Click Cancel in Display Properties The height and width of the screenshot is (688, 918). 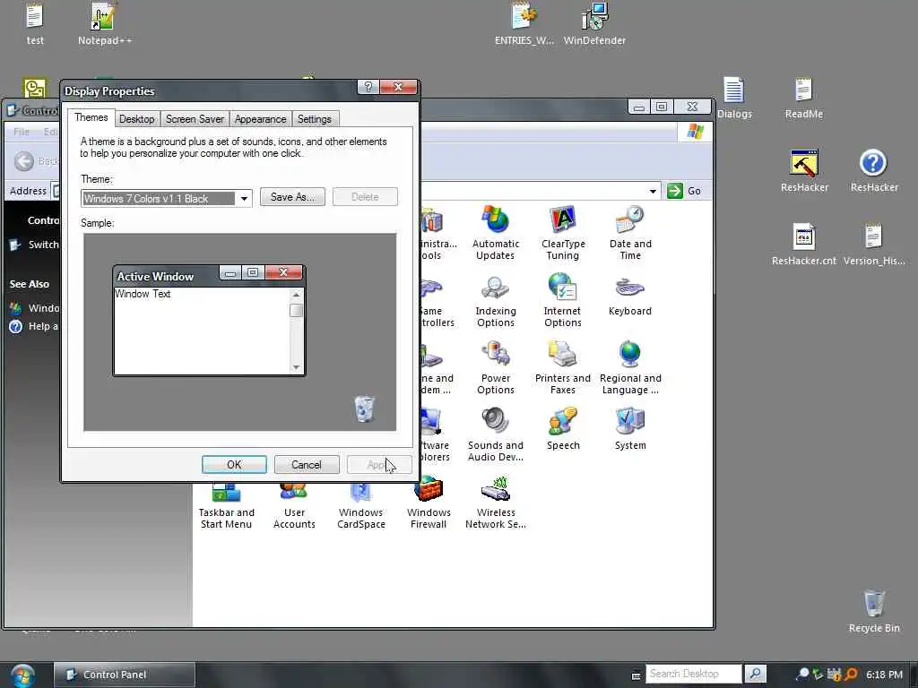coord(307,465)
